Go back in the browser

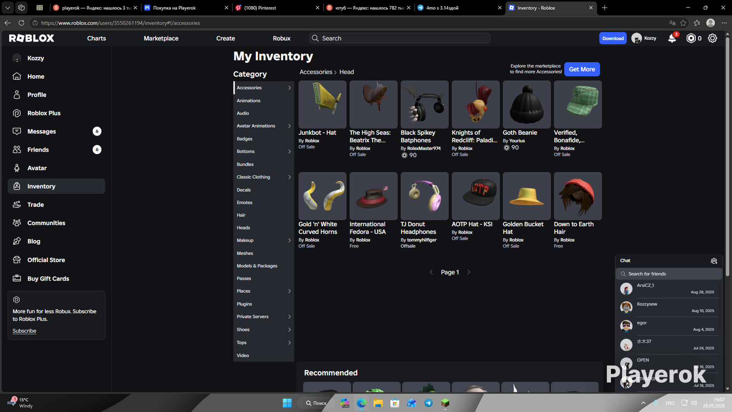coord(7,23)
